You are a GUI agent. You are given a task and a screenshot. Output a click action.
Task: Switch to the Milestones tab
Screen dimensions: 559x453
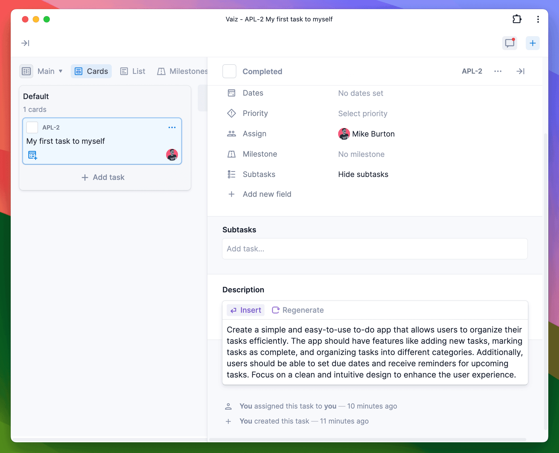(x=183, y=71)
